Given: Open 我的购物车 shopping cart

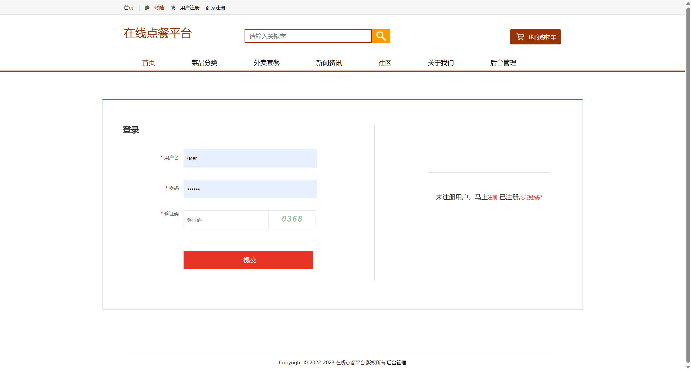Looking at the screenshot, I should point(535,37).
